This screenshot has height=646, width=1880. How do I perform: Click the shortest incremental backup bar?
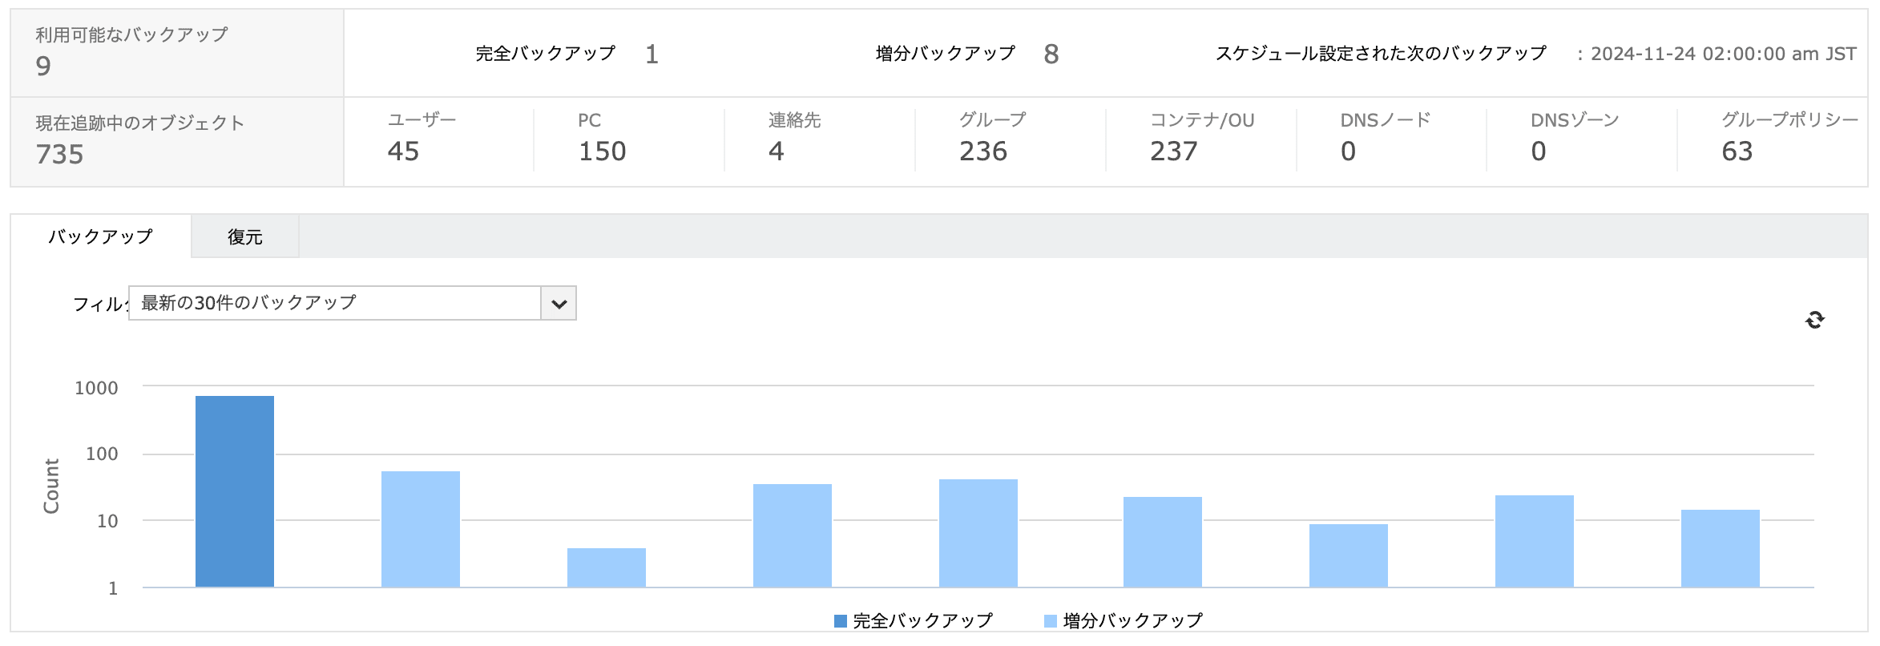pos(607,567)
